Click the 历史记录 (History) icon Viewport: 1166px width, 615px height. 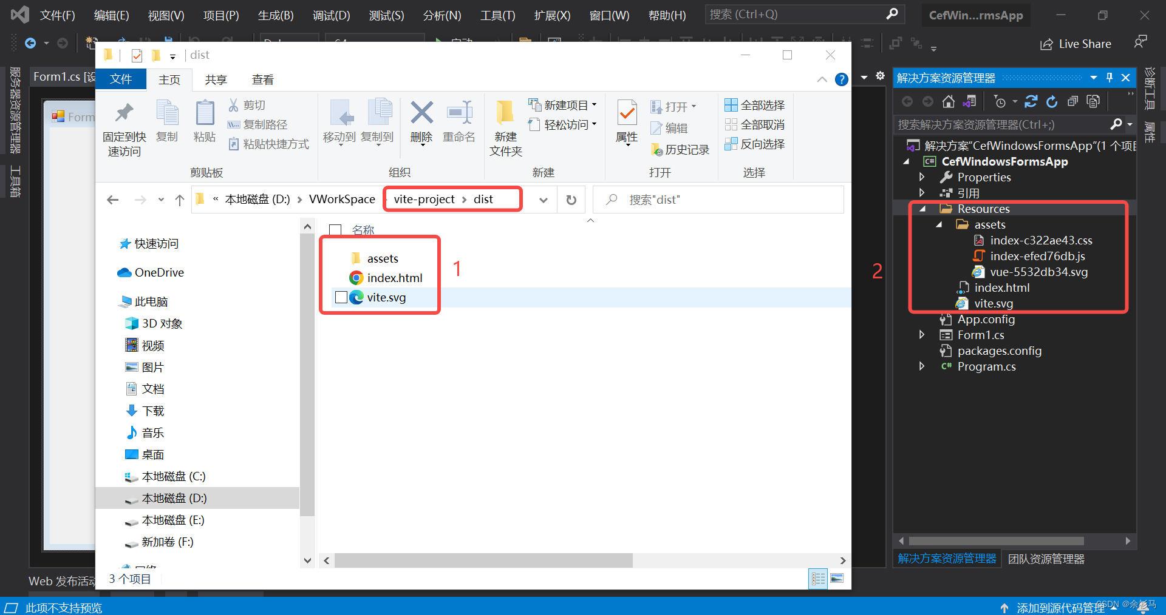[x=657, y=149]
